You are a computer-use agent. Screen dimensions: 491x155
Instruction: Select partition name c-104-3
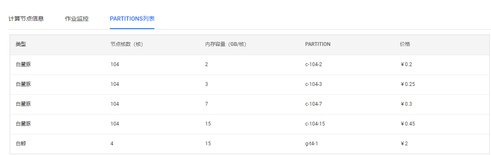313,84
